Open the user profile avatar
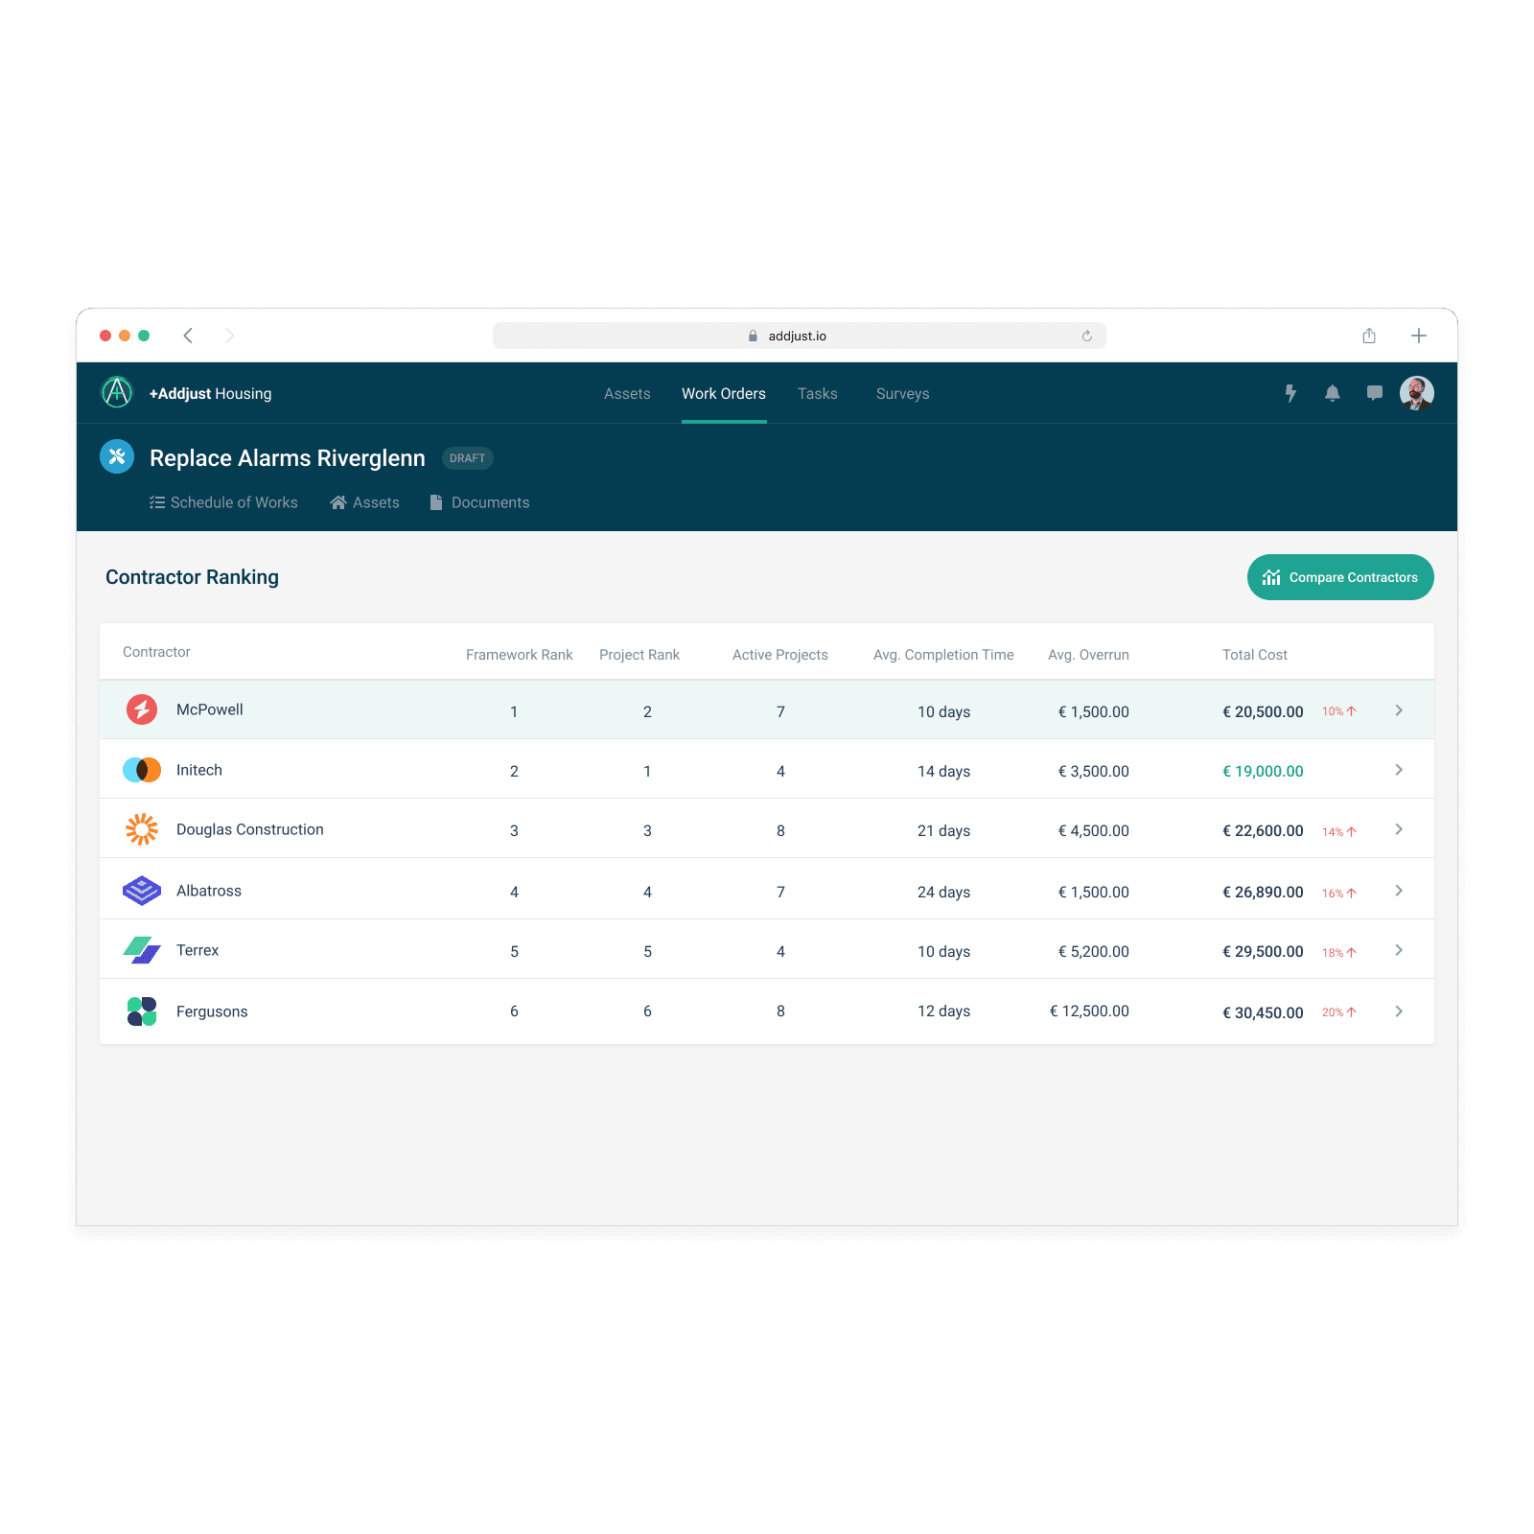 point(1417,392)
